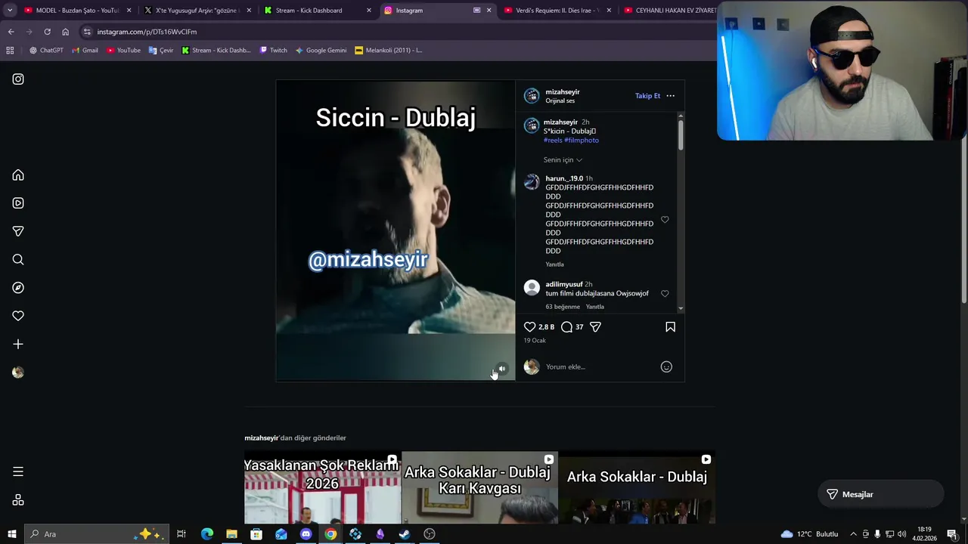
Task: Open the Twitch bookmark
Action: (273, 51)
